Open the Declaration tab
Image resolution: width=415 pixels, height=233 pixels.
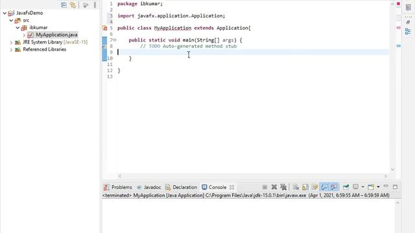click(x=182, y=187)
